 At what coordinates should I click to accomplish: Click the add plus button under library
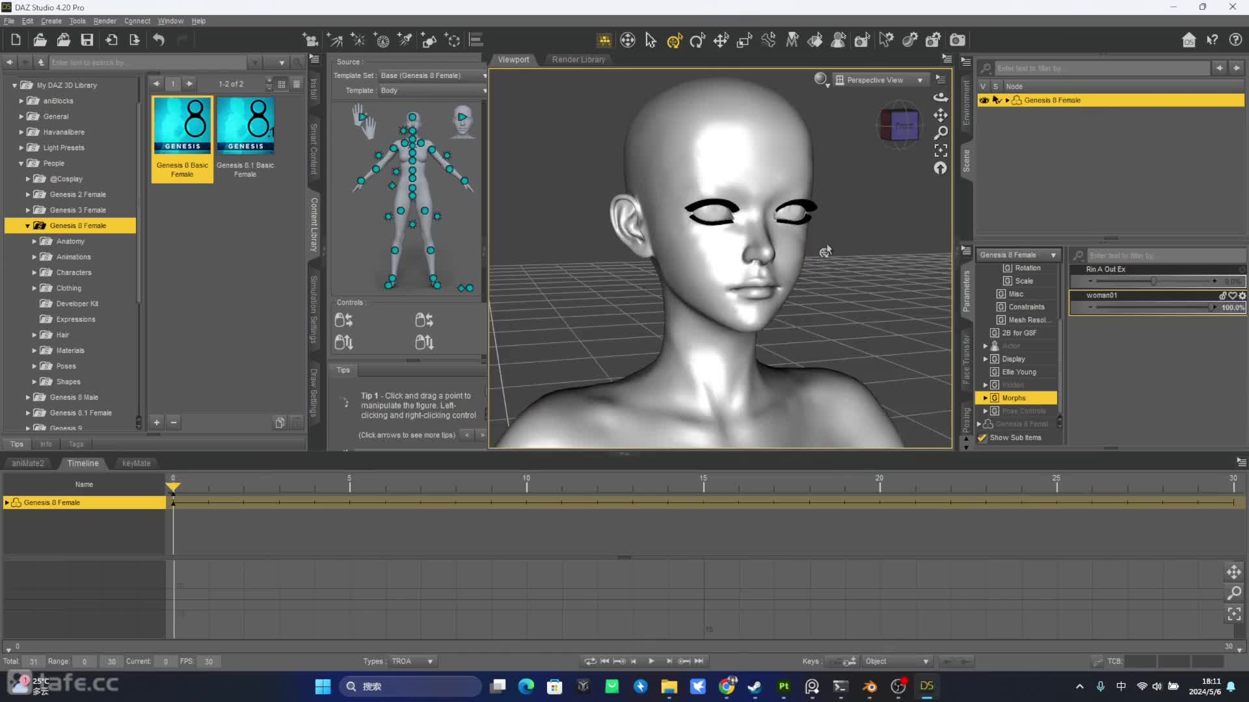[x=157, y=422]
